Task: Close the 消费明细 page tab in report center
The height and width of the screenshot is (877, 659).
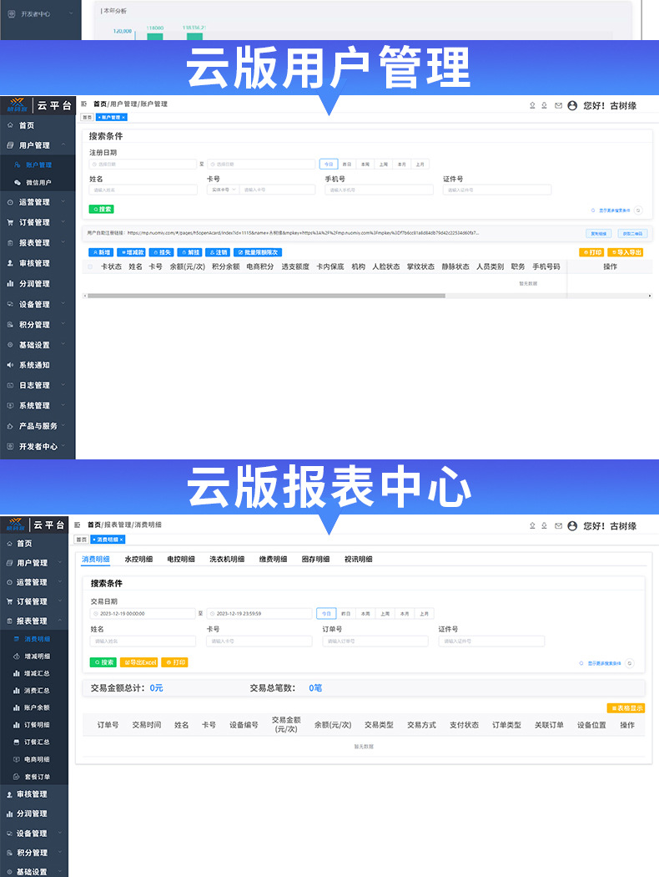Action: click(x=121, y=540)
